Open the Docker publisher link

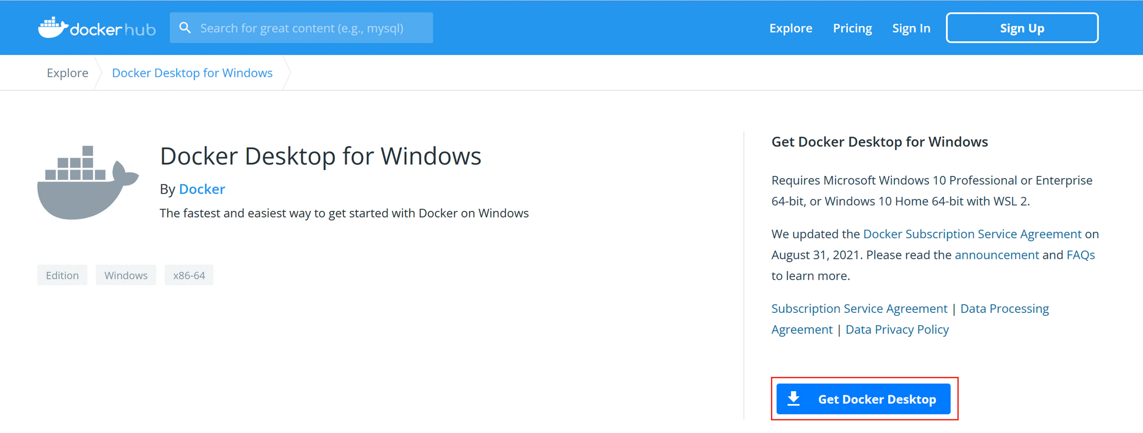(202, 189)
